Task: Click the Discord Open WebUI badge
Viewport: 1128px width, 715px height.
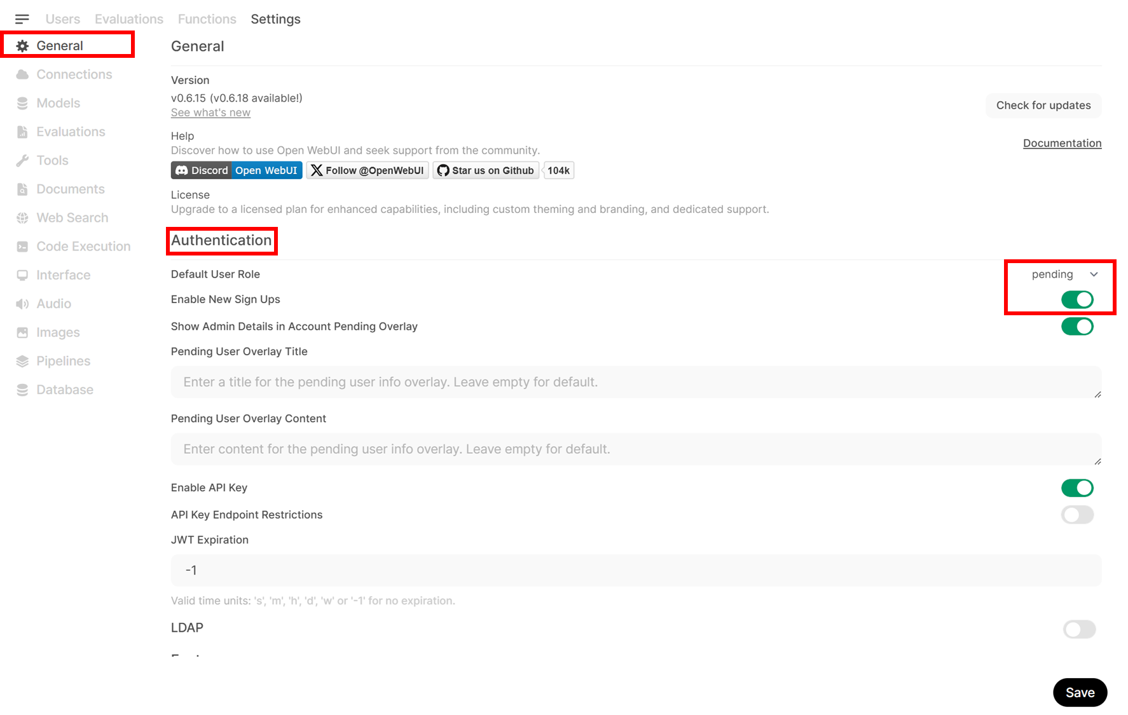Action: point(237,170)
